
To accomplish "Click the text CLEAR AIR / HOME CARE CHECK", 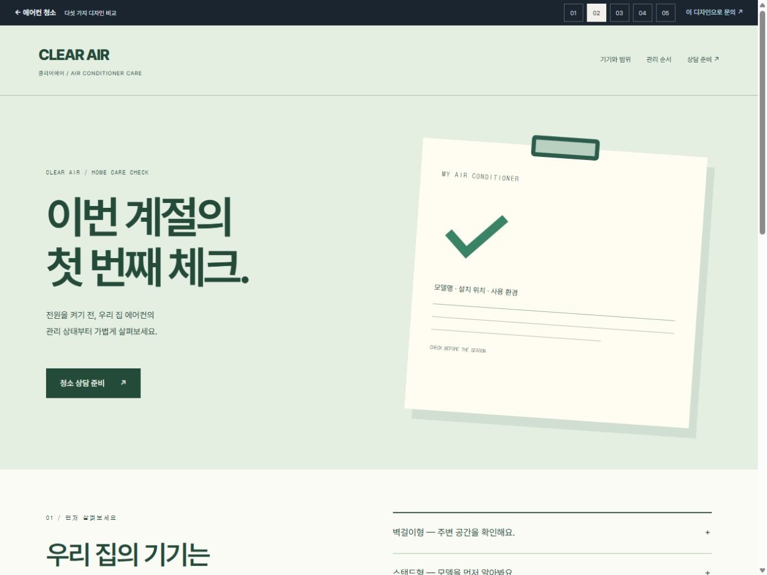I will (x=98, y=173).
